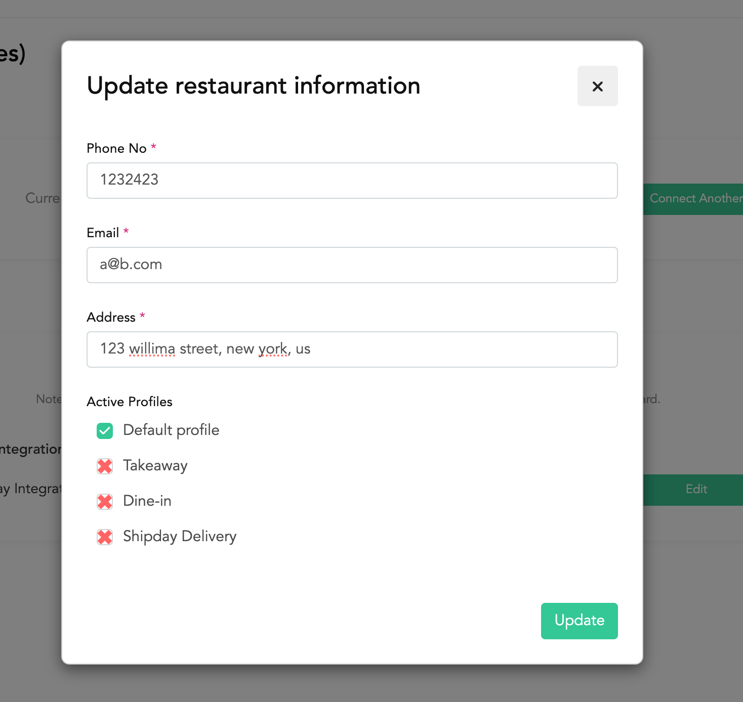Close the Update restaurant information dialog
Image resolution: width=743 pixels, height=702 pixels.
pyautogui.click(x=597, y=86)
